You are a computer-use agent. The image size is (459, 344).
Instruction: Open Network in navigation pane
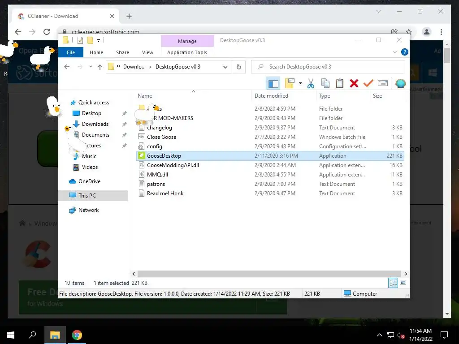(x=88, y=210)
